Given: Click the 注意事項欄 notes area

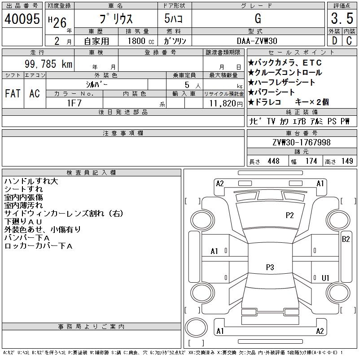Looking at the screenshot, I should (123, 151).
